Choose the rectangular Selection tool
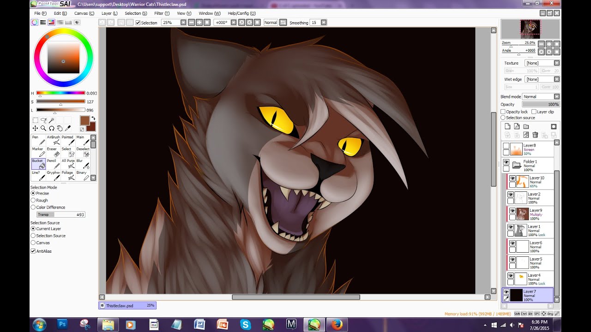This screenshot has height=332, width=591. (x=35, y=120)
